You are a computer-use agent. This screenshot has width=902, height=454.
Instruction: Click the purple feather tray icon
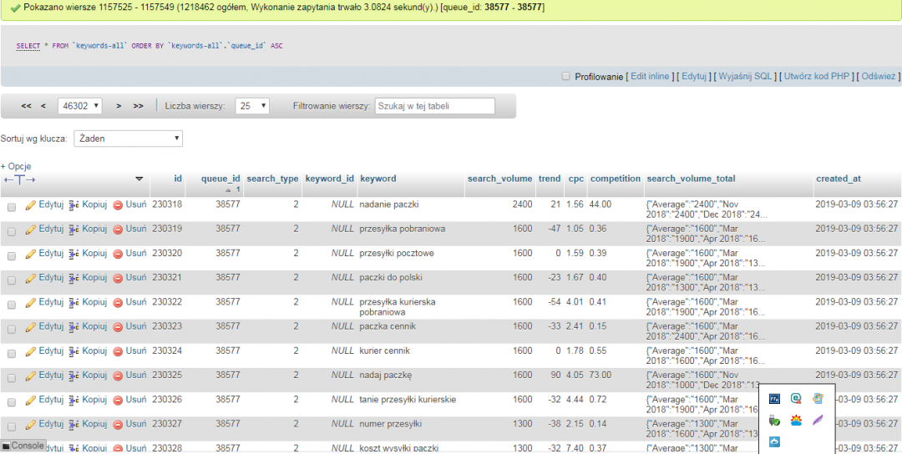coord(818,420)
